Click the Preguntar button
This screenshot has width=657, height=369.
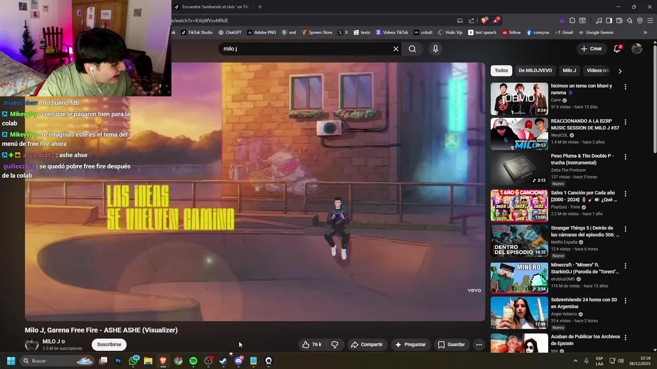tap(410, 344)
